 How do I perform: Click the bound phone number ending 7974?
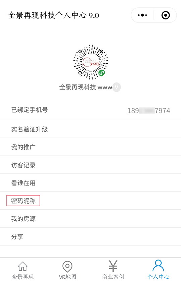(x=149, y=111)
